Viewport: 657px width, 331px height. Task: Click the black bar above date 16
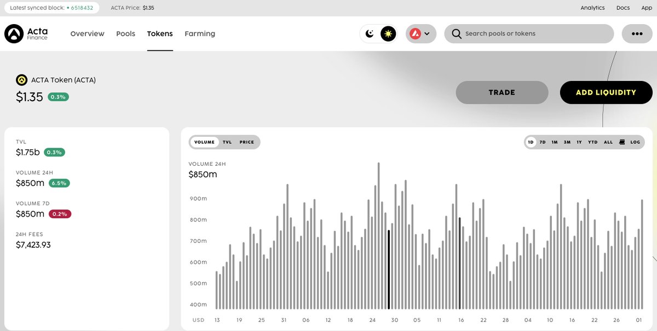459,263
